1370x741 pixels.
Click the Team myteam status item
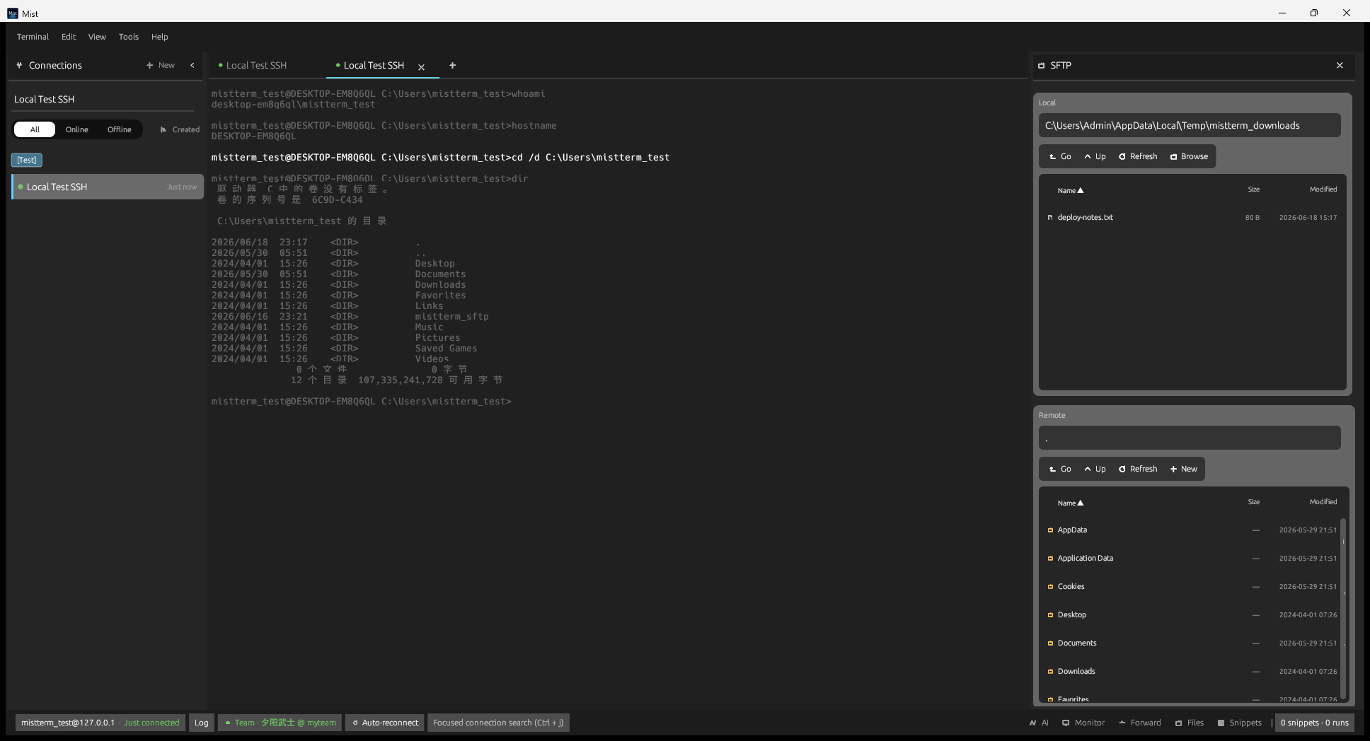280,723
